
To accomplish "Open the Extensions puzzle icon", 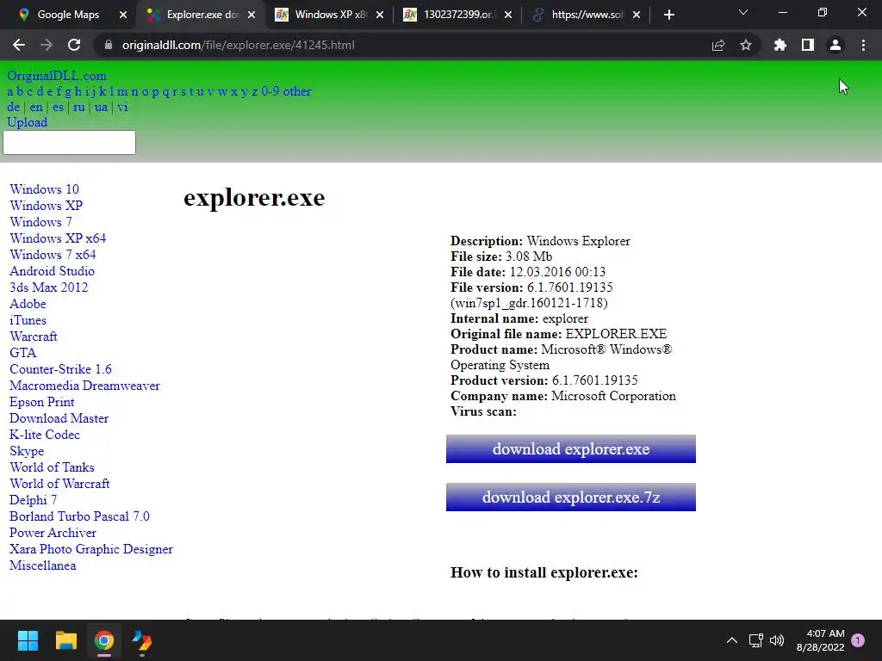I will [780, 45].
